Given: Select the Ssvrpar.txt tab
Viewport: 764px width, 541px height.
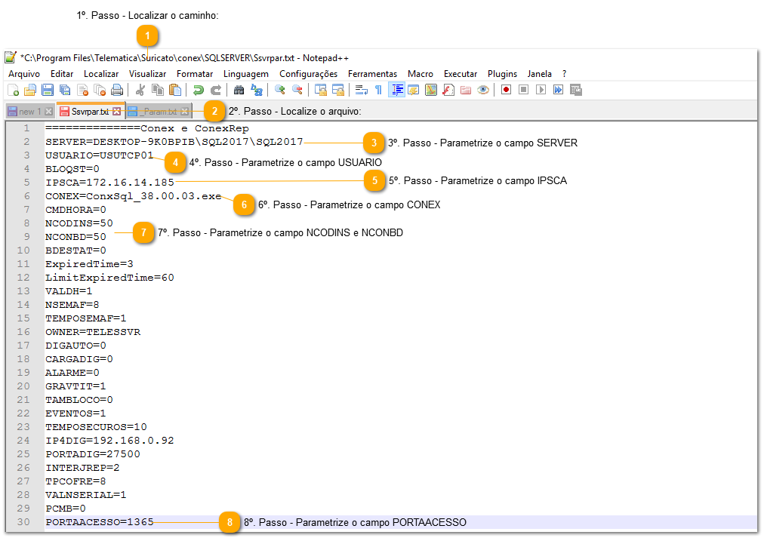Looking at the screenshot, I should (90, 112).
